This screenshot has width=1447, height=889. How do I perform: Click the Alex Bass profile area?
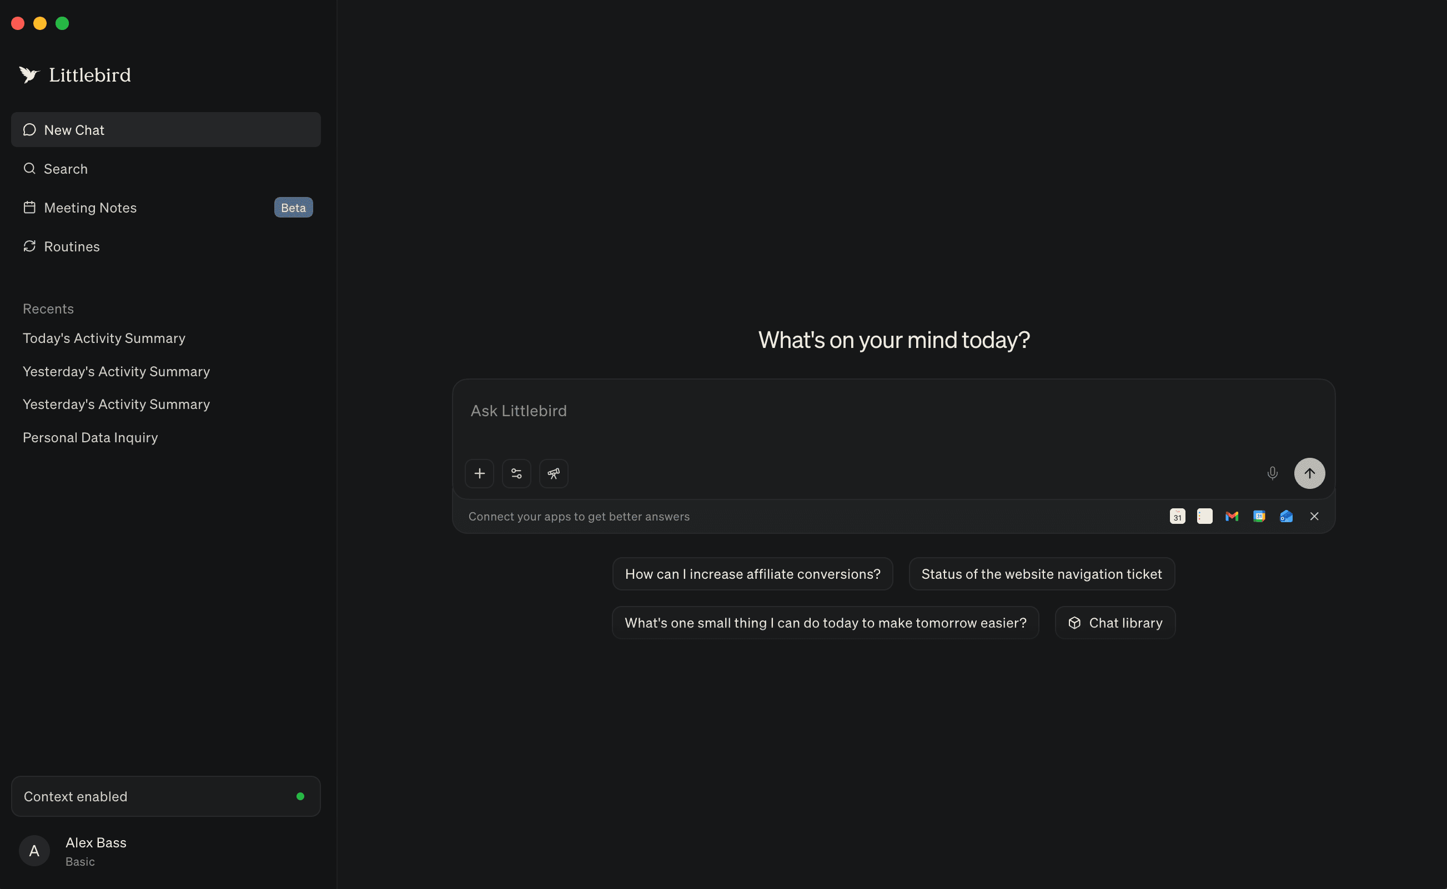coord(96,850)
